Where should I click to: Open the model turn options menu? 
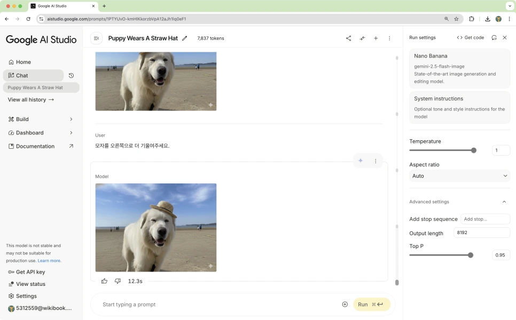point(376,161)
